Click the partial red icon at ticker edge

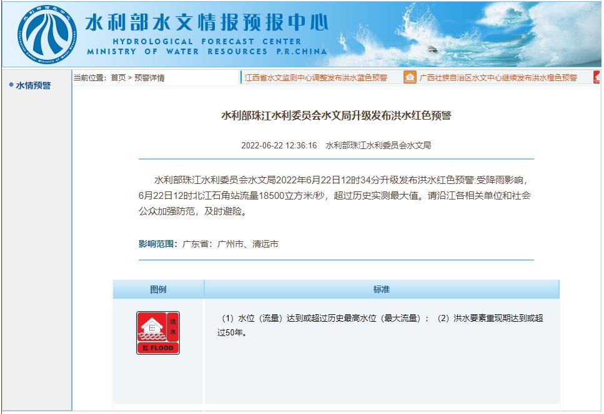(x=597, y=77)
